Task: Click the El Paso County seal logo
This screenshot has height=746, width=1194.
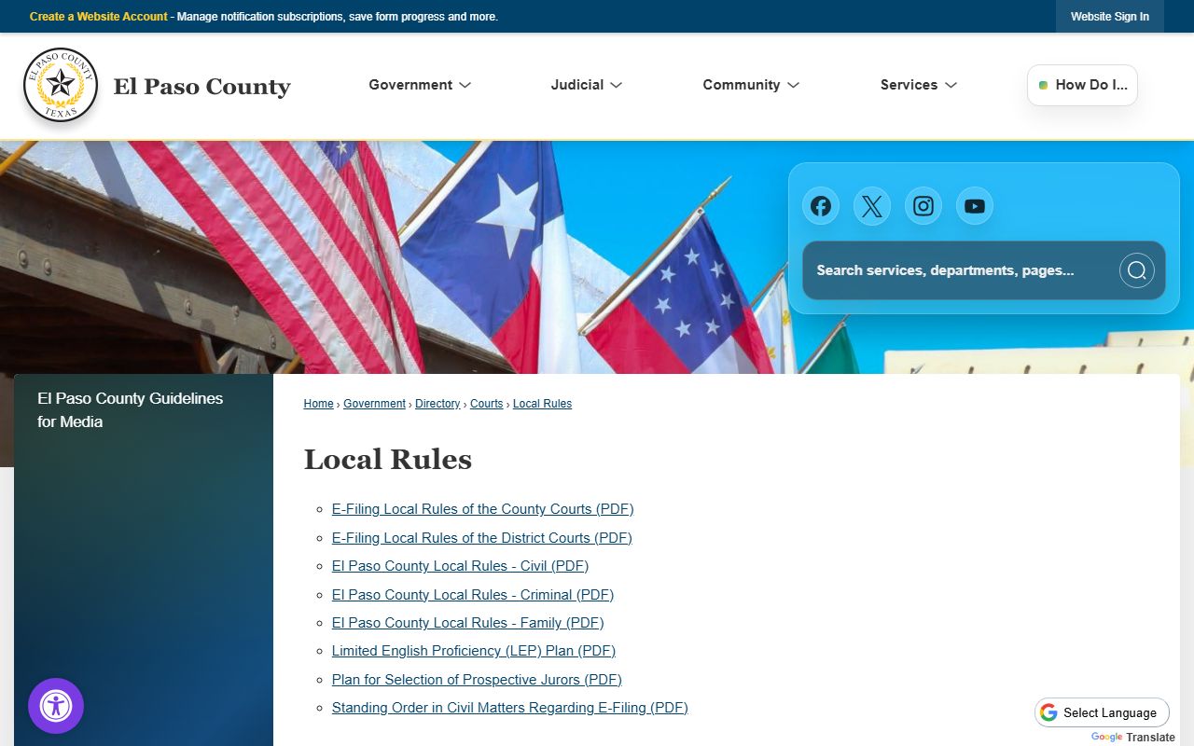Action: click(x=61, y=85)
